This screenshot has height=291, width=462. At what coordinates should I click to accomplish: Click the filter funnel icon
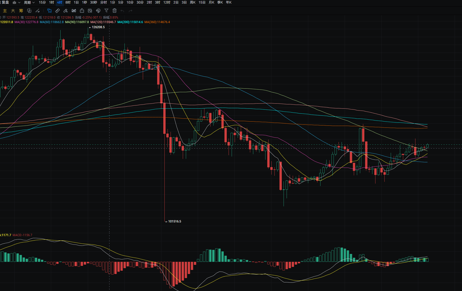coord(106,11)
